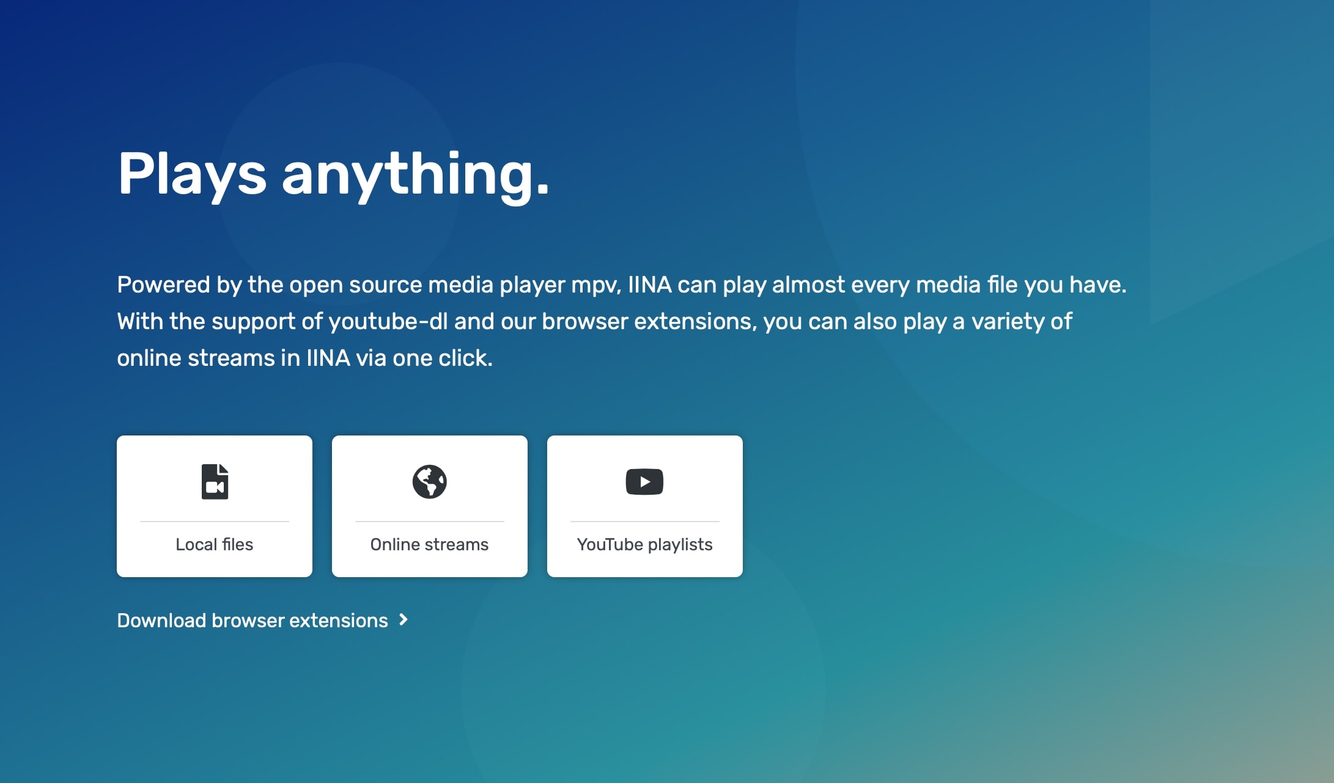The image size is (1334, 783).
Task: Click the paragraph line starting Powered by the open source
Action: 622,285
